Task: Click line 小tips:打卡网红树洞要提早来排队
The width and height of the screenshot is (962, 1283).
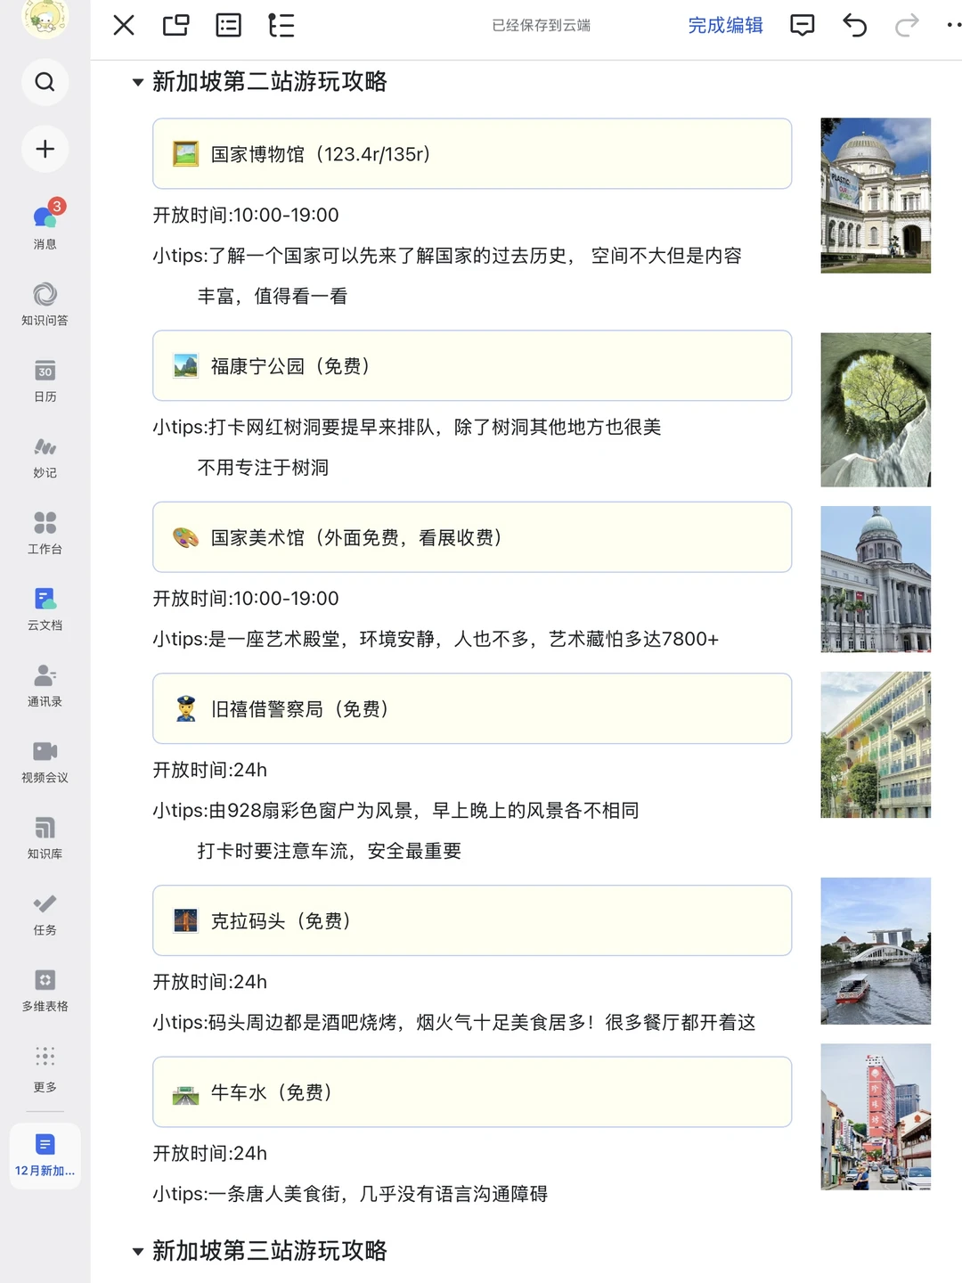Action: click(x=407, y=427)
